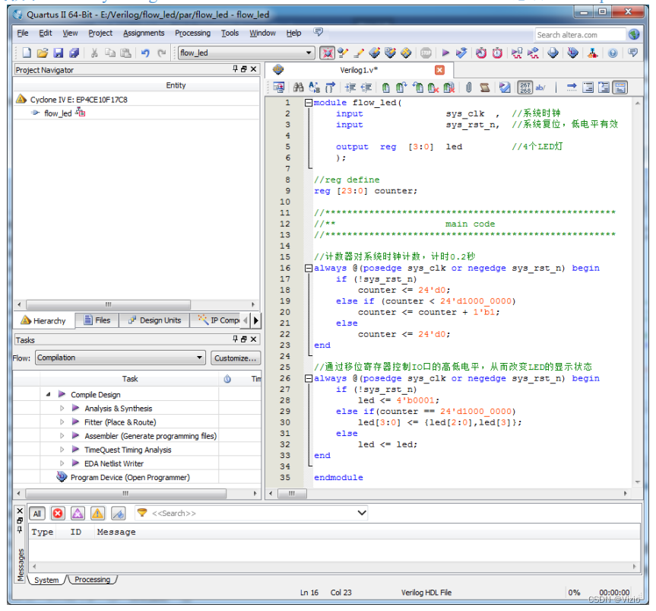Open the Assignments menu
Viewport: 656px width, 611px height.
(144, 33)
